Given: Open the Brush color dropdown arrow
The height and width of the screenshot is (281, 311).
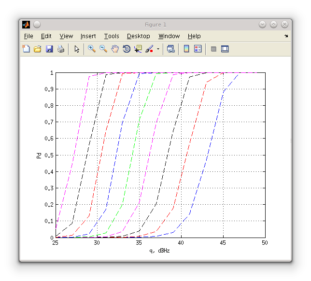Looking at the screenshot, I should 158,49.
